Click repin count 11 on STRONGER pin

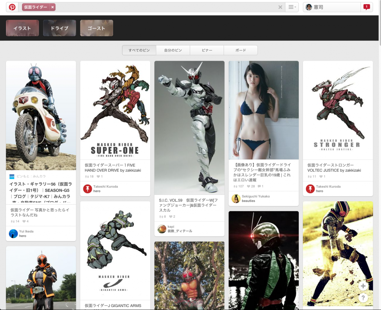pyautogui.click(x=312, y=176)
